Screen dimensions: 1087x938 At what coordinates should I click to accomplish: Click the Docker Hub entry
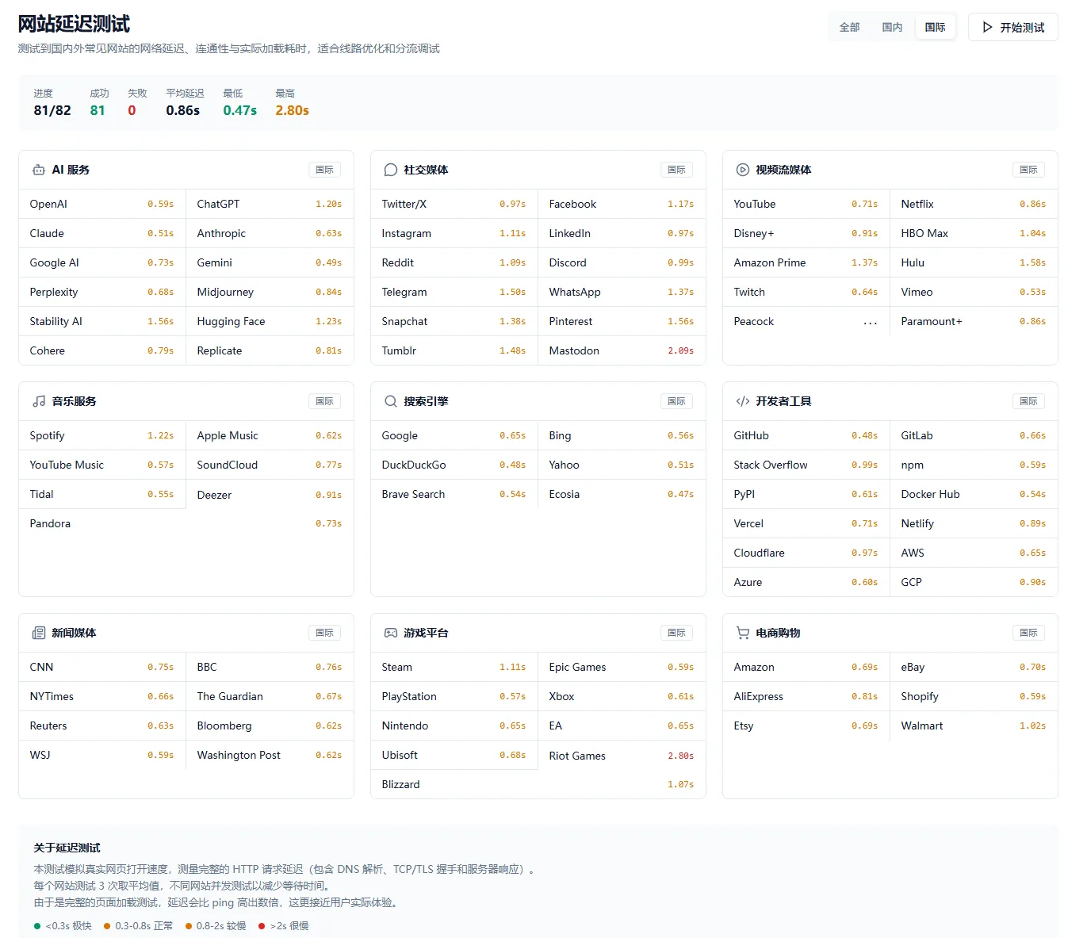point(974,494)
